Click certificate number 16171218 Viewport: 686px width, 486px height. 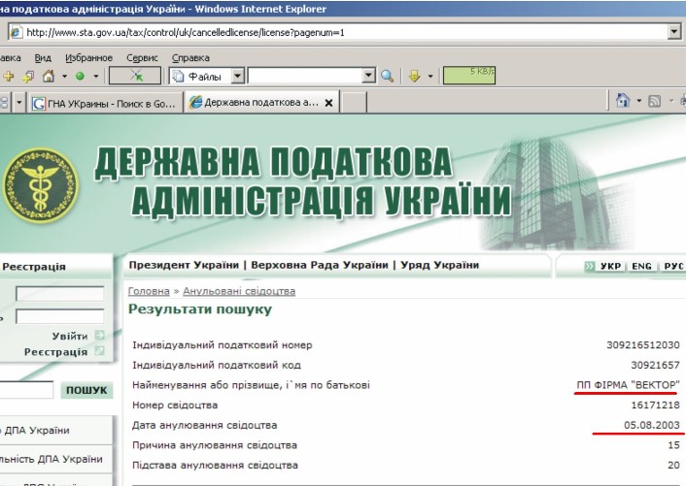point(655,405)
